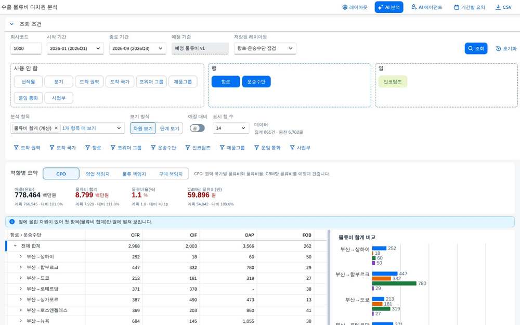Open the 운송수단 filter
The width and height of the screenshot is (520, 325).
[163, 148]
